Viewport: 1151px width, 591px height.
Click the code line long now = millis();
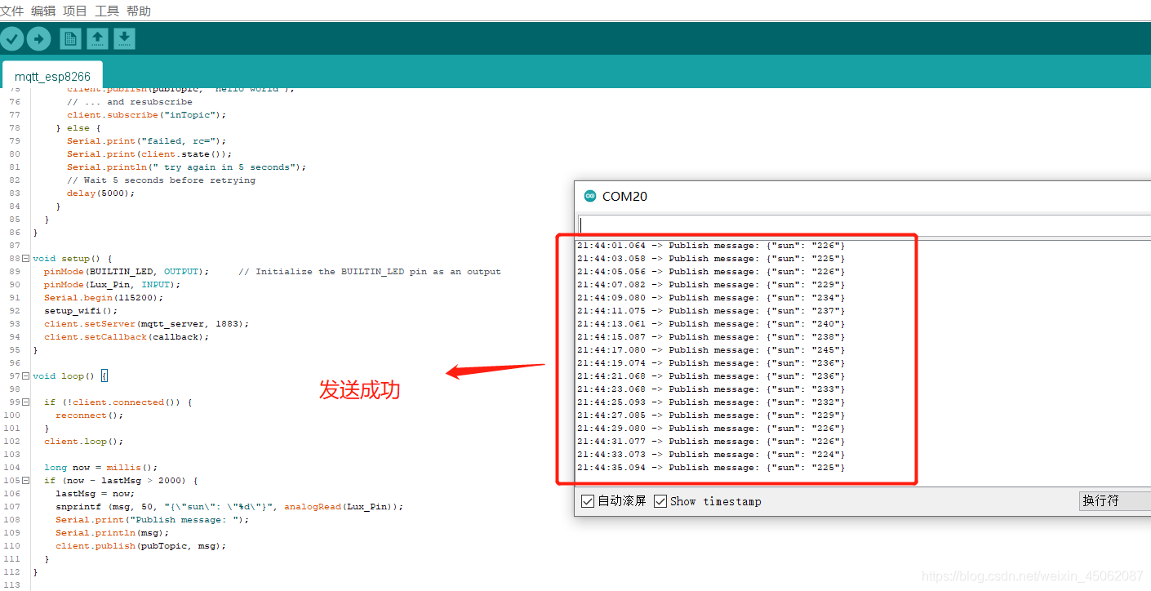coord(100,468)
